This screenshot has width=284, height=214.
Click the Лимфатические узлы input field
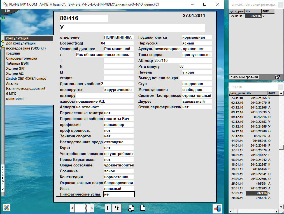[x=119, y=194]
